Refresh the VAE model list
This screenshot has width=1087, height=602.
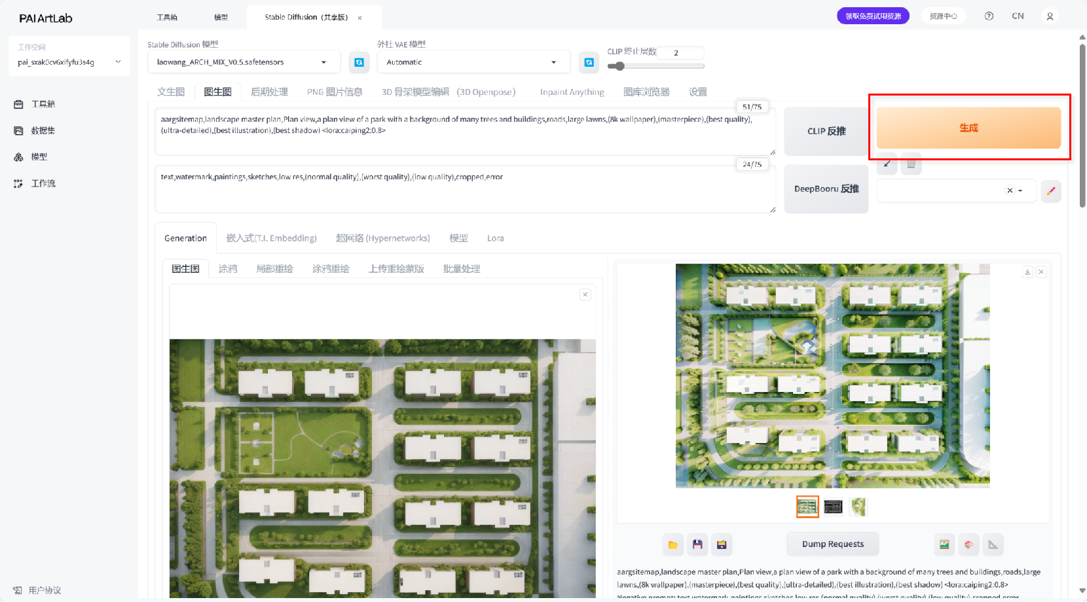[589, 62]
